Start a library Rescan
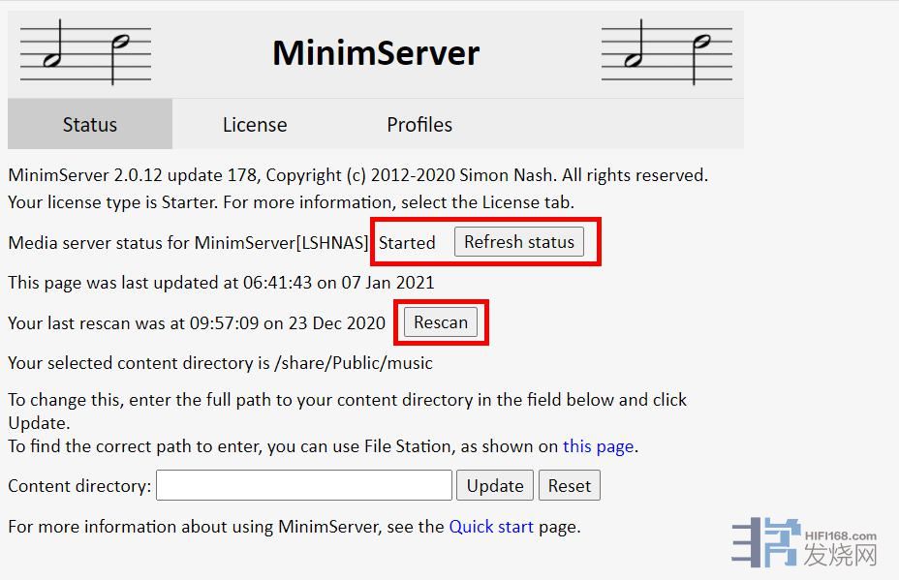The width and height of the screenshot is (899, 580). (441, 322)
